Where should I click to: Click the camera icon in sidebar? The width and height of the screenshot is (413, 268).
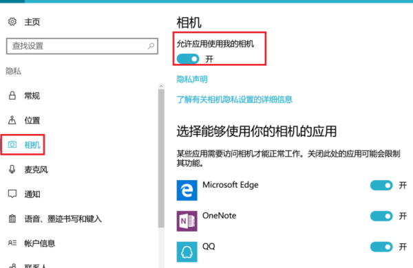pos(12,144)
